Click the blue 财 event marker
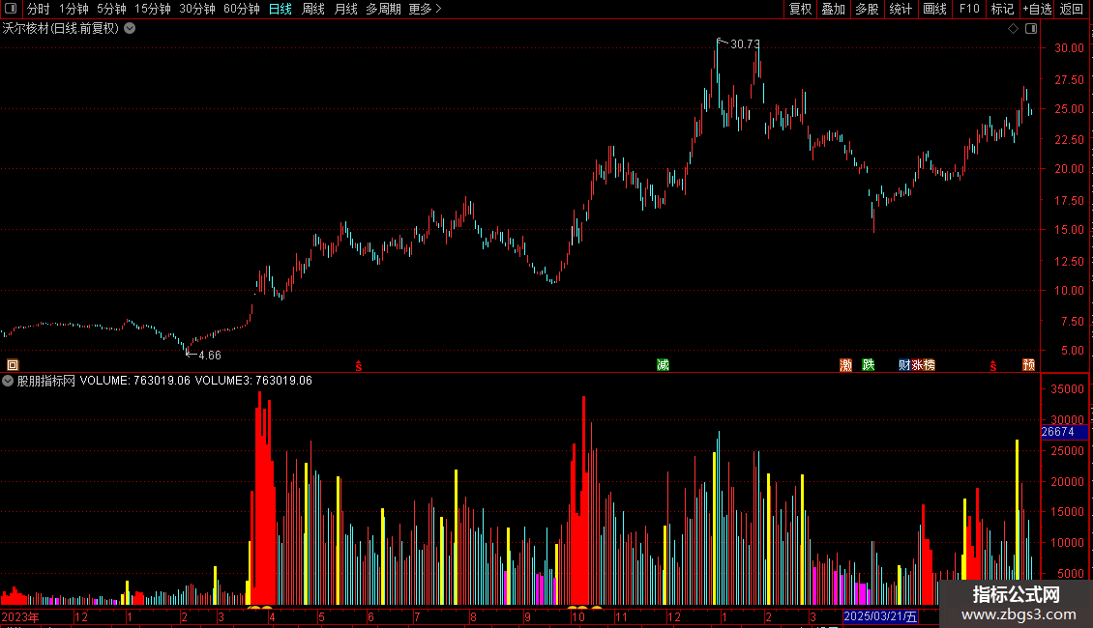Image resolution: width=1093 pixels, height=628 pixels. coord(904,365)
